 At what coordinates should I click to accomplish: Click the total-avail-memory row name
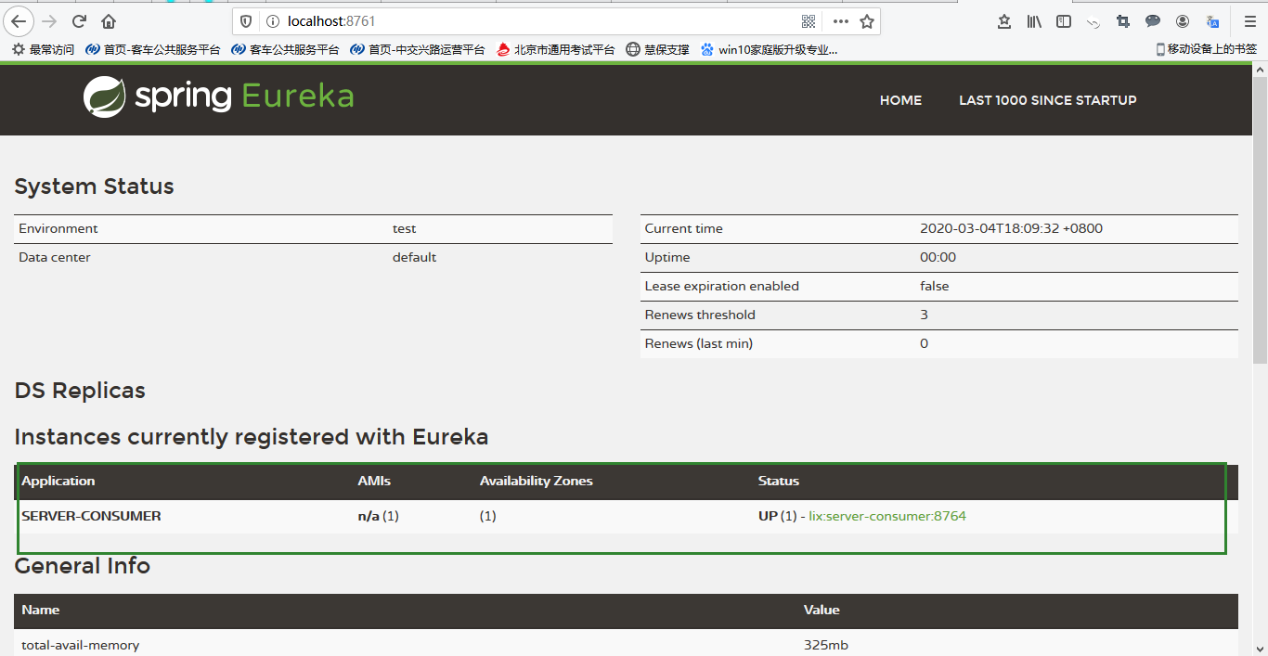81,645
